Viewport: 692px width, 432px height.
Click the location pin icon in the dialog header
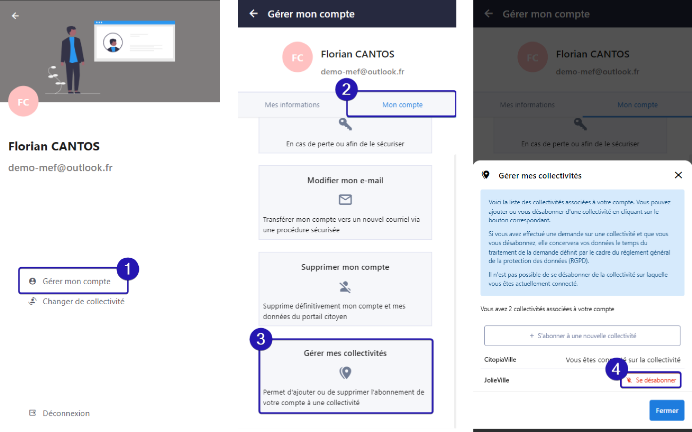[485, 175]
